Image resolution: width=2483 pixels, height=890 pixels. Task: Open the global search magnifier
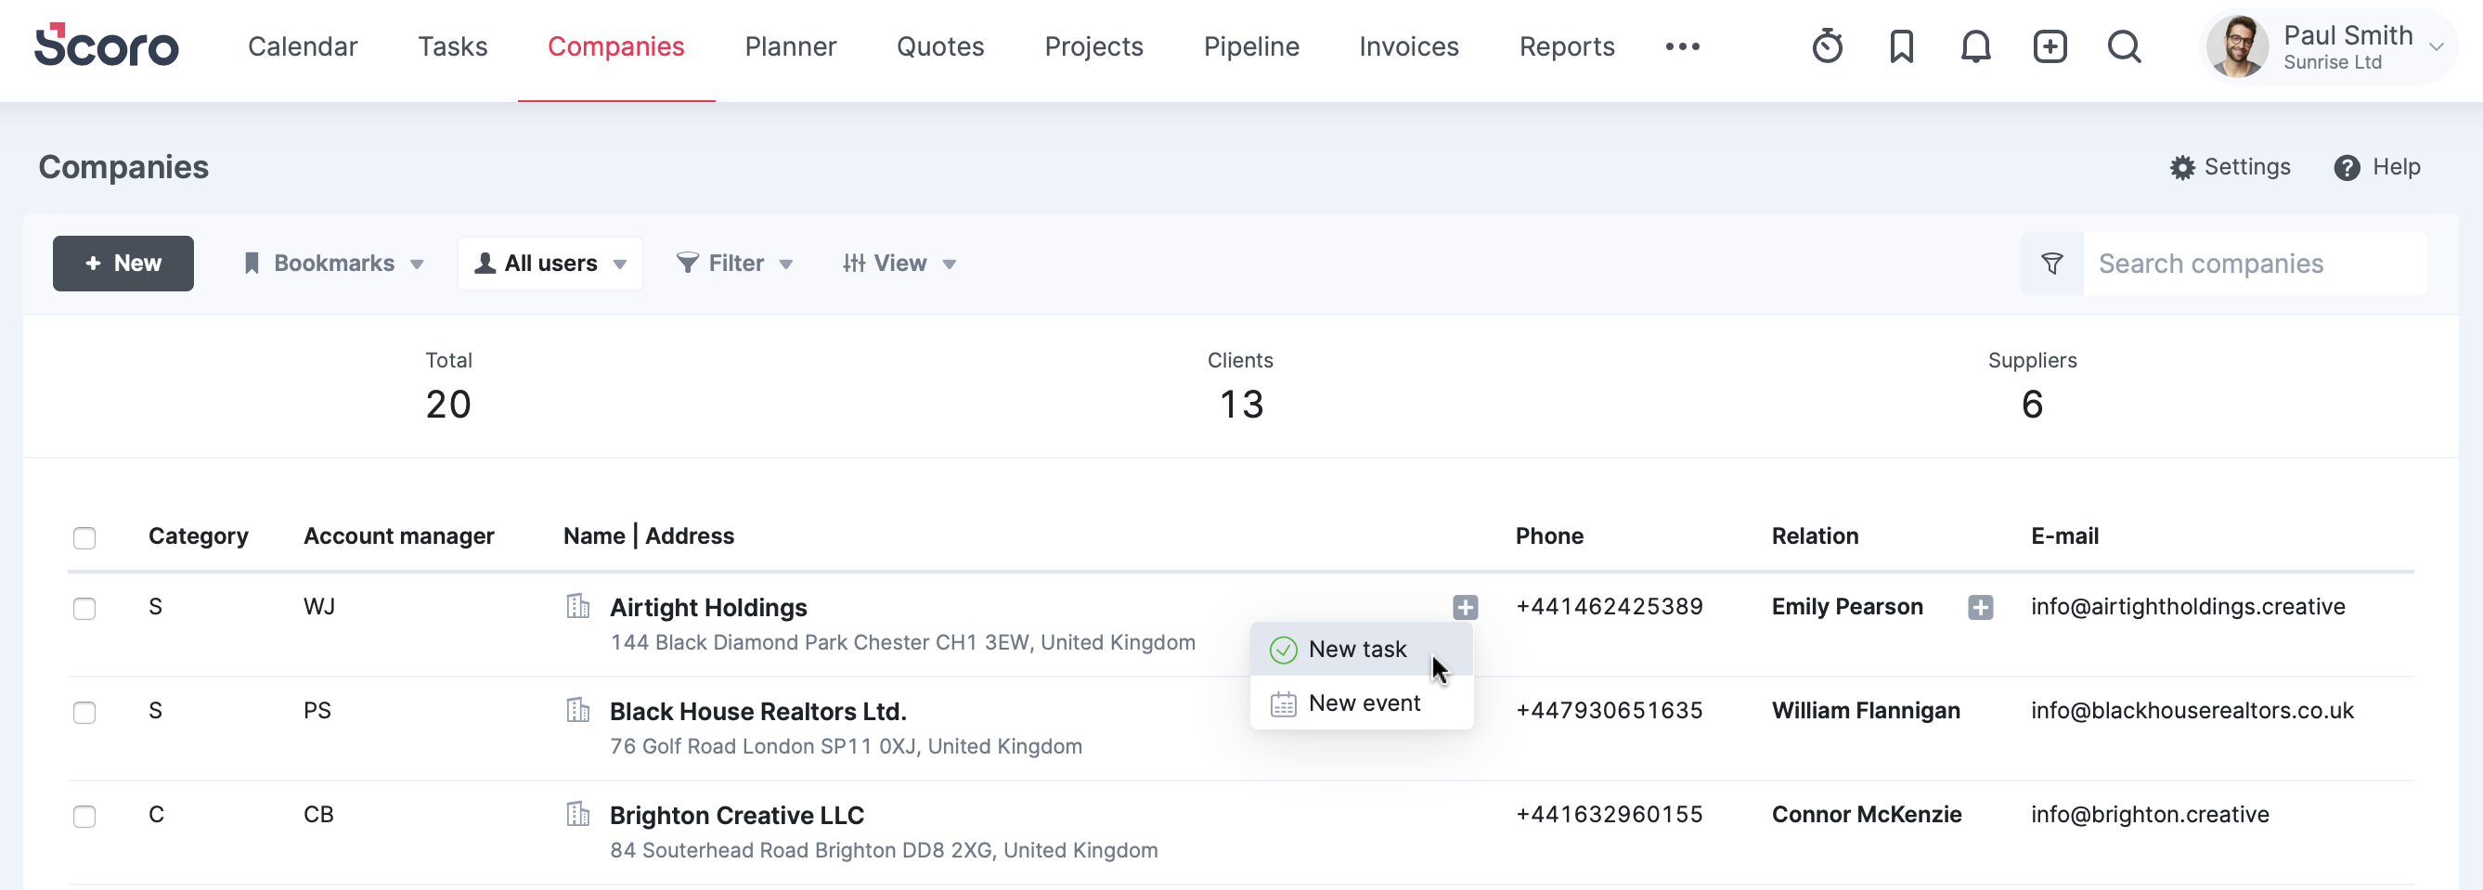coord(2124,46)
